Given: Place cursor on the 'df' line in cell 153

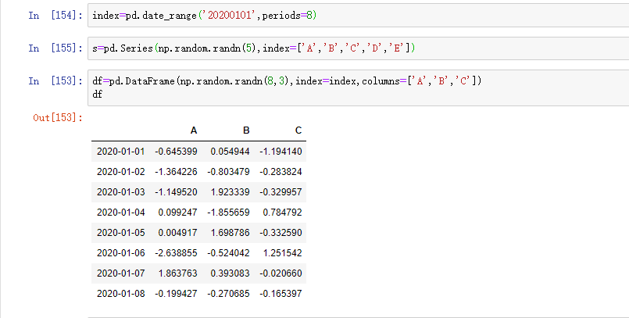Looking at the screenshot, I should pyautogui.click(x=97, y=93).
